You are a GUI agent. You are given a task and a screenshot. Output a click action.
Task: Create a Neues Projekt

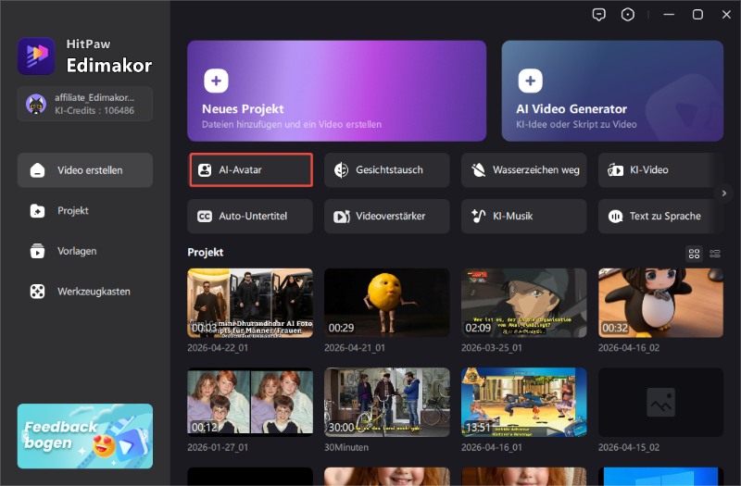(x=337, y=91)
